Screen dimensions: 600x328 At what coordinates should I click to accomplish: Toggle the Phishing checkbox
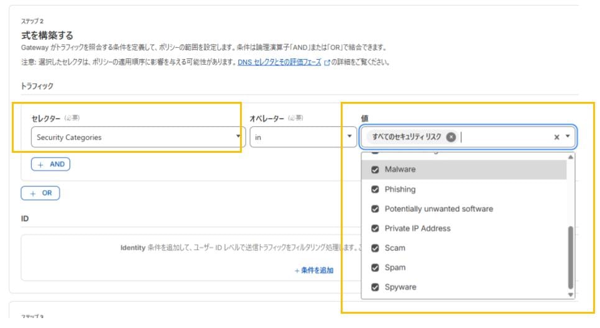375,189
